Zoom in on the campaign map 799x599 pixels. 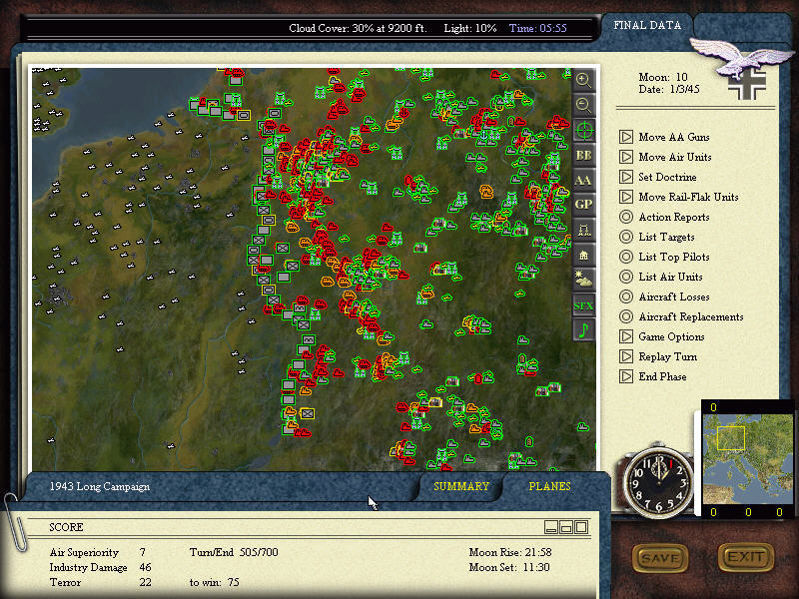pos(584,80)
